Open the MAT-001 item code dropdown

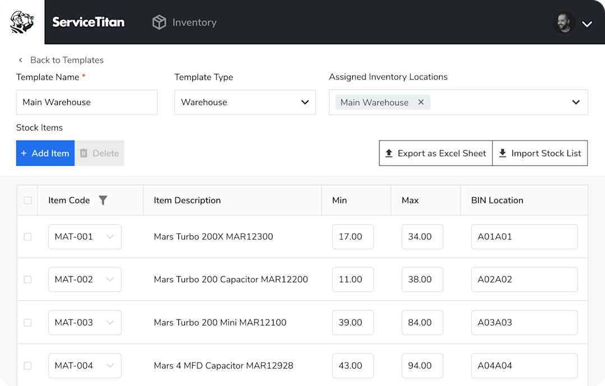point(85,237)
